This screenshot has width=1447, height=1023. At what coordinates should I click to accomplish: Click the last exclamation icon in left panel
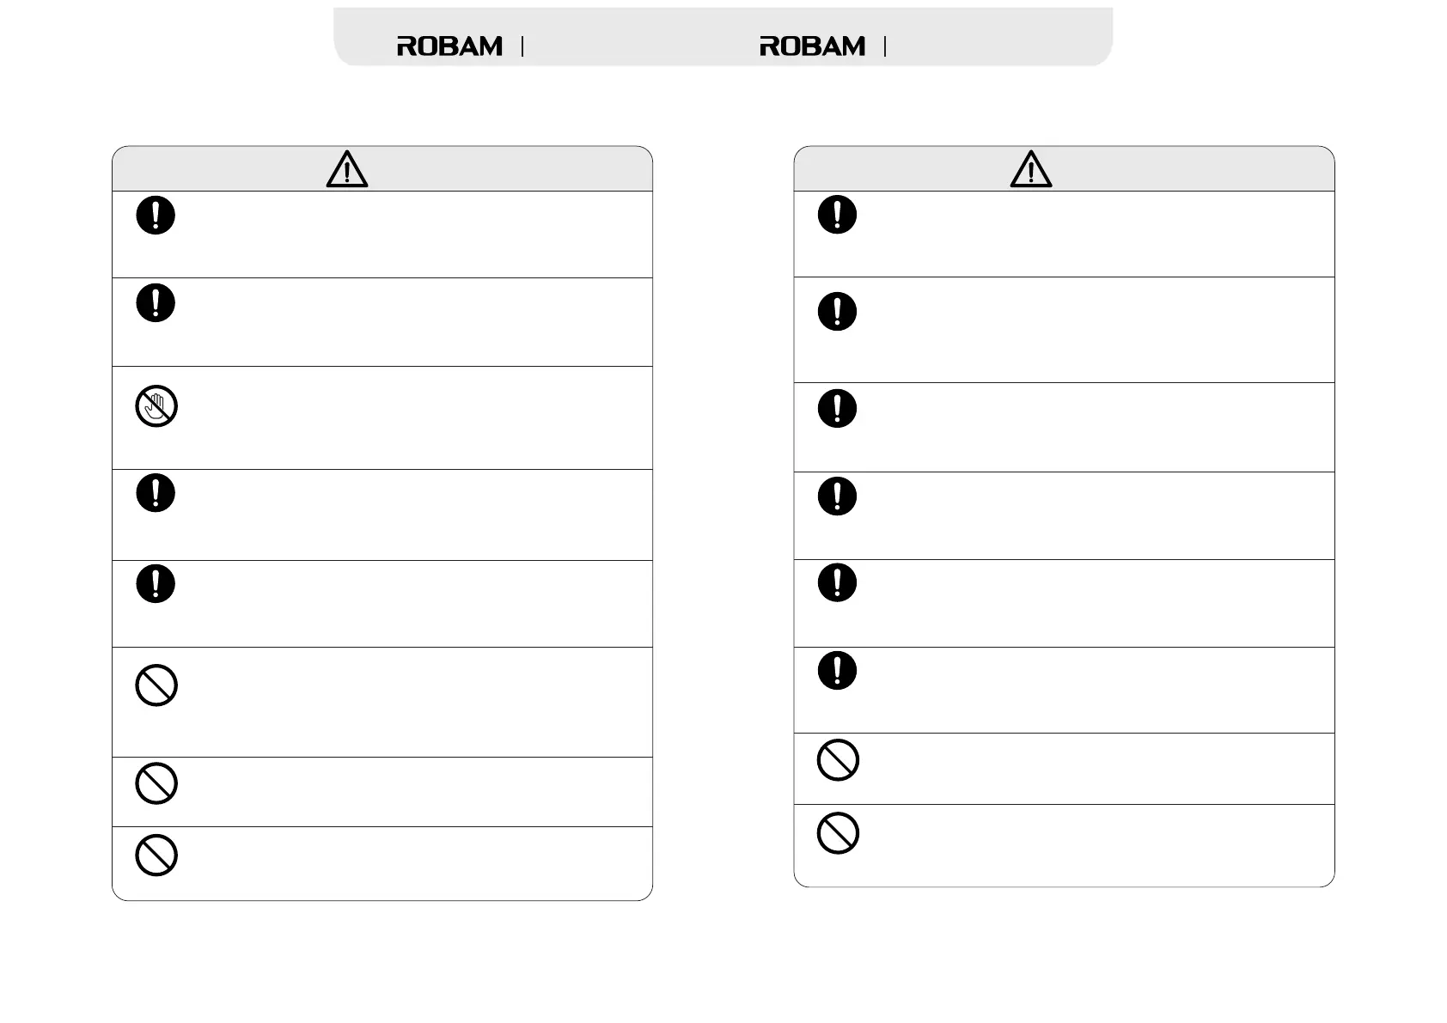coord(156,583)
